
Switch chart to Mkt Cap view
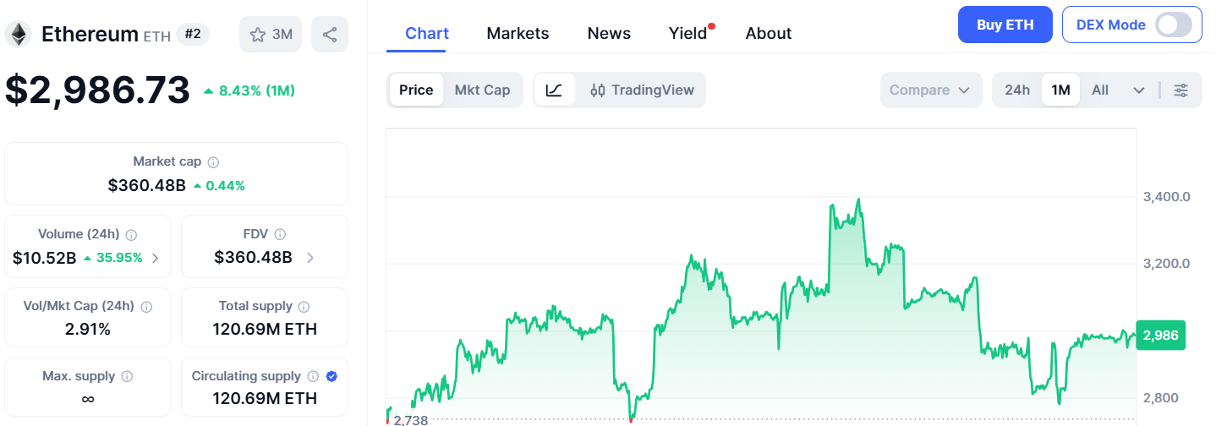click(482, 90)
